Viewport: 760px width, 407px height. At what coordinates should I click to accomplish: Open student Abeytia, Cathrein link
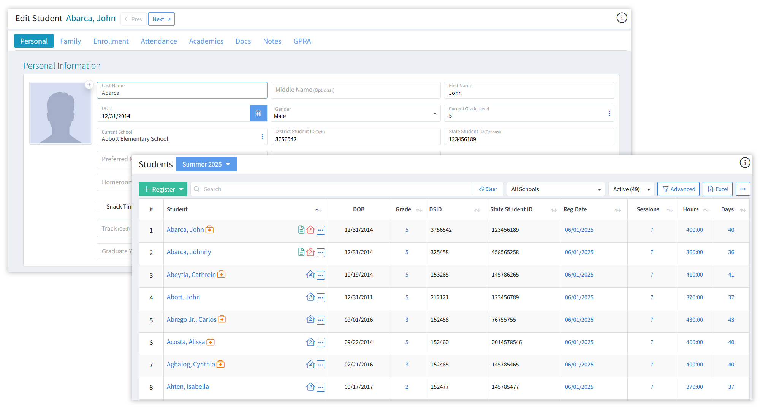[191, 275]
